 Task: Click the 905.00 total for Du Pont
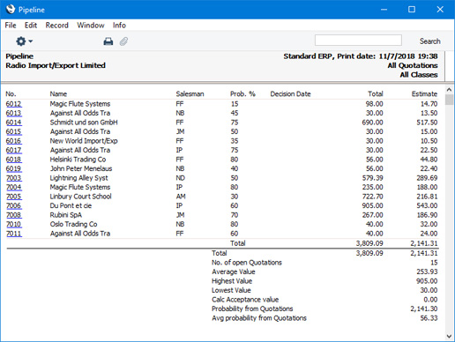click(x=372, y=205)
